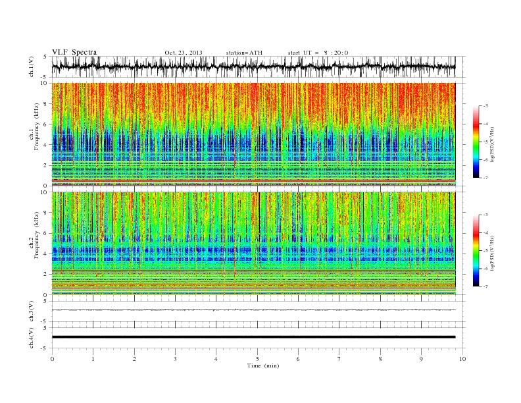Click the 'start UT = 8:20:0' label
Viewport: 521px width, 403px height.
pyautogui.click(x=318, y=53)
